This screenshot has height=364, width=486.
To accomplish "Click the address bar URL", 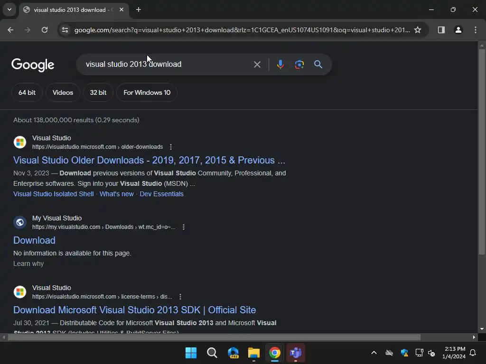I will pos(242,30).
